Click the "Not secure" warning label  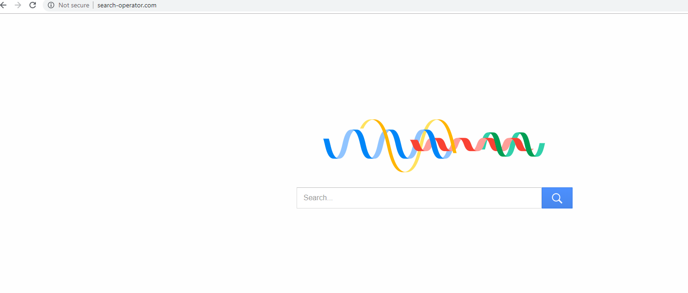coord(74,5)
